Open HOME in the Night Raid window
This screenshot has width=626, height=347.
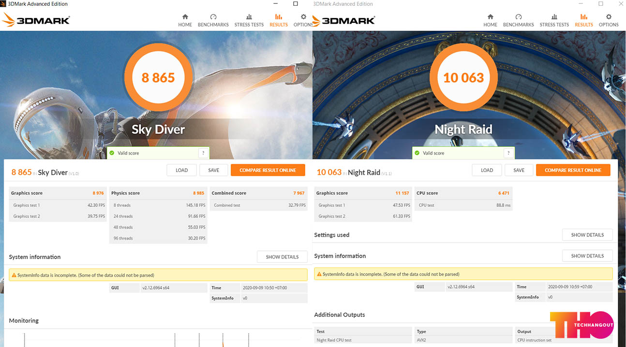490,20
